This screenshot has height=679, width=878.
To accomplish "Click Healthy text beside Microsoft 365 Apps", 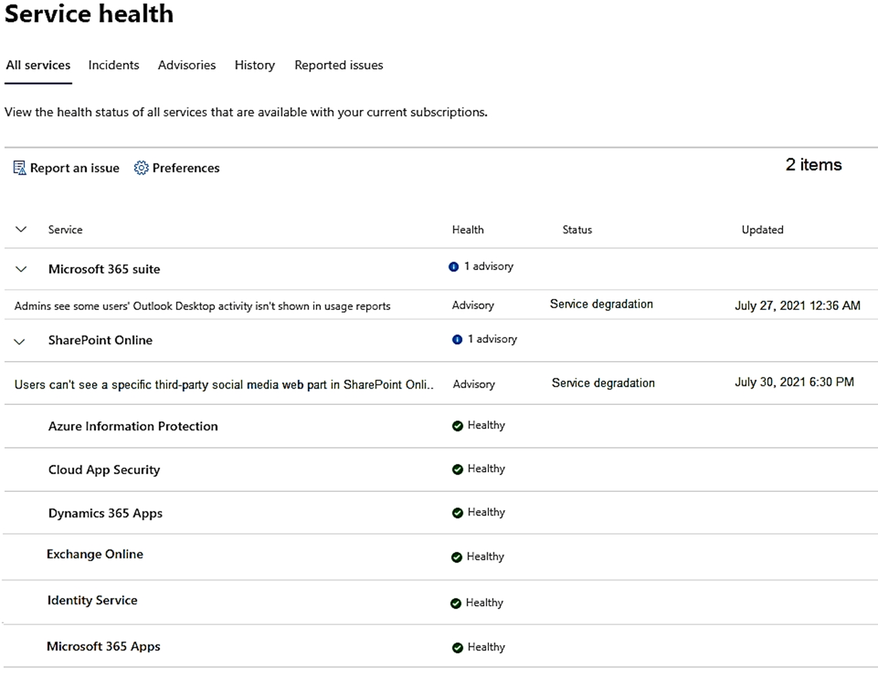I will pyautogui.click(x=486, y=647).
